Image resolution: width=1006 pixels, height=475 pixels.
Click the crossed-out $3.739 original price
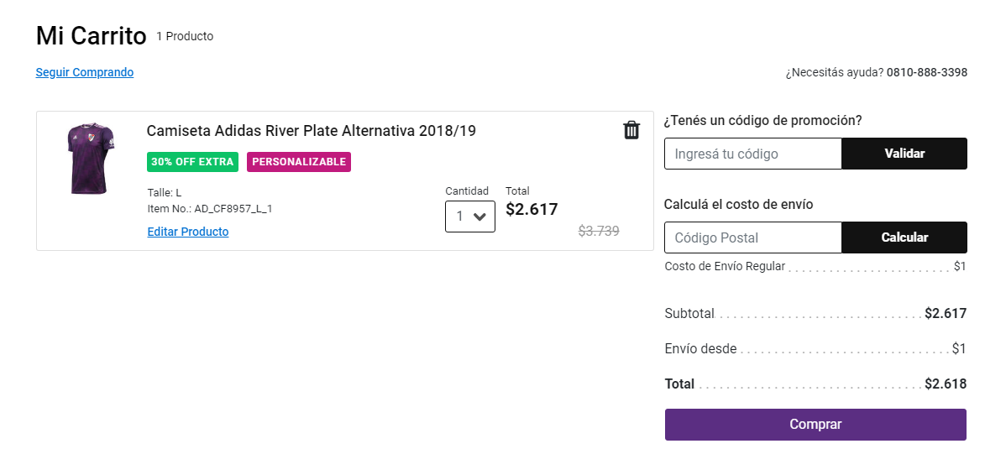tap(599, 232)
